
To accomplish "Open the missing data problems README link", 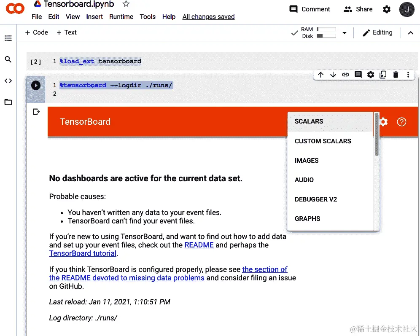I will (x=168, y=274).
